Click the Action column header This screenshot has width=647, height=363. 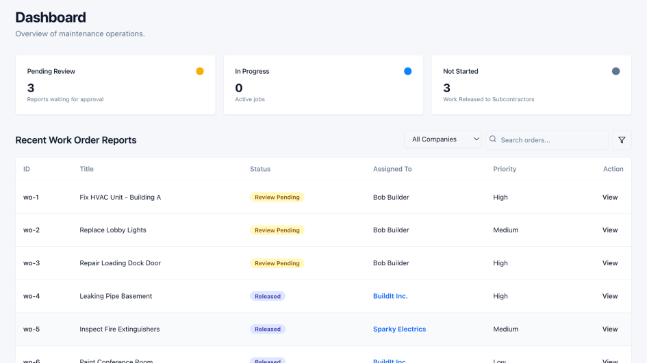(x=613, y=169)
